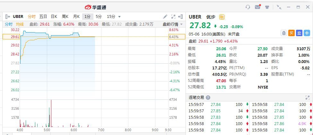Click help icon beside 逐笔交易
This screenshot has width=313, height=135.
click(x=208, y=98)
